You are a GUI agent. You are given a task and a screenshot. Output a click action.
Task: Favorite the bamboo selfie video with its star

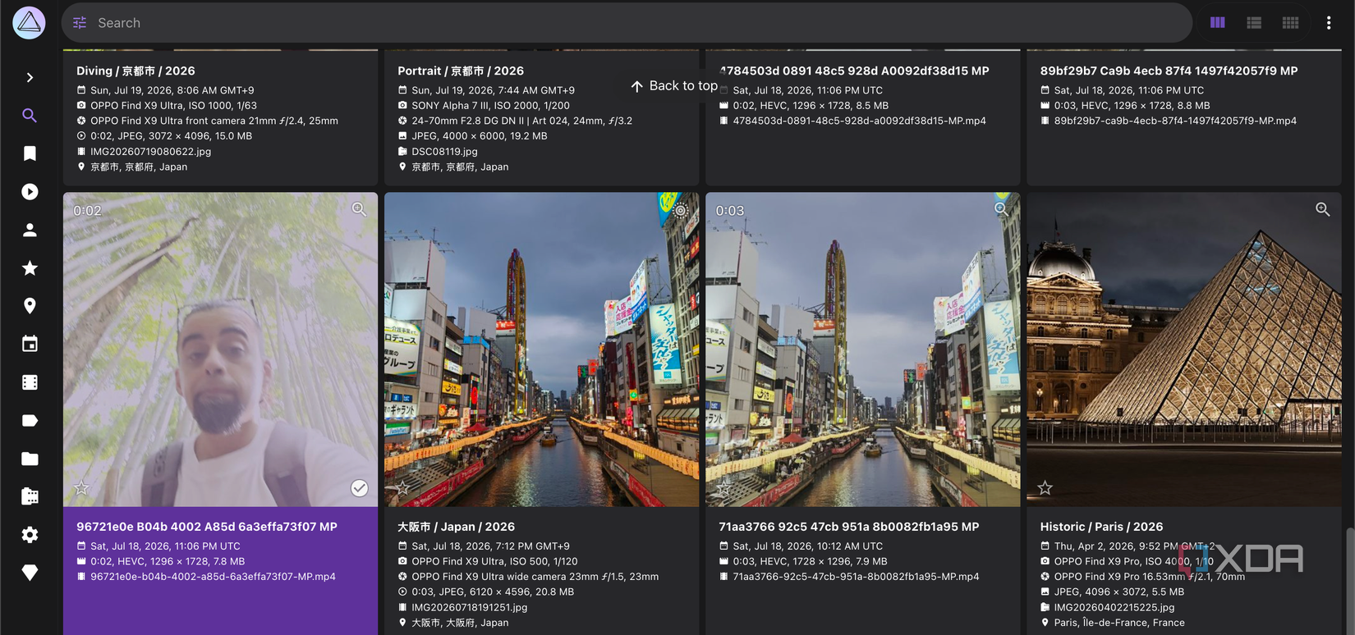pos(81,488)
